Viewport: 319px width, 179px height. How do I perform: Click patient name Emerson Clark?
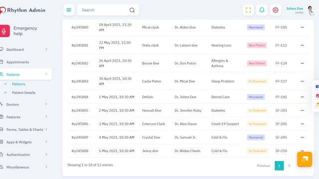point(154,124)
